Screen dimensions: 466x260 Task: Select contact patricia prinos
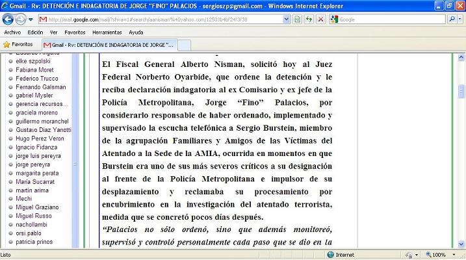[34, 242]
